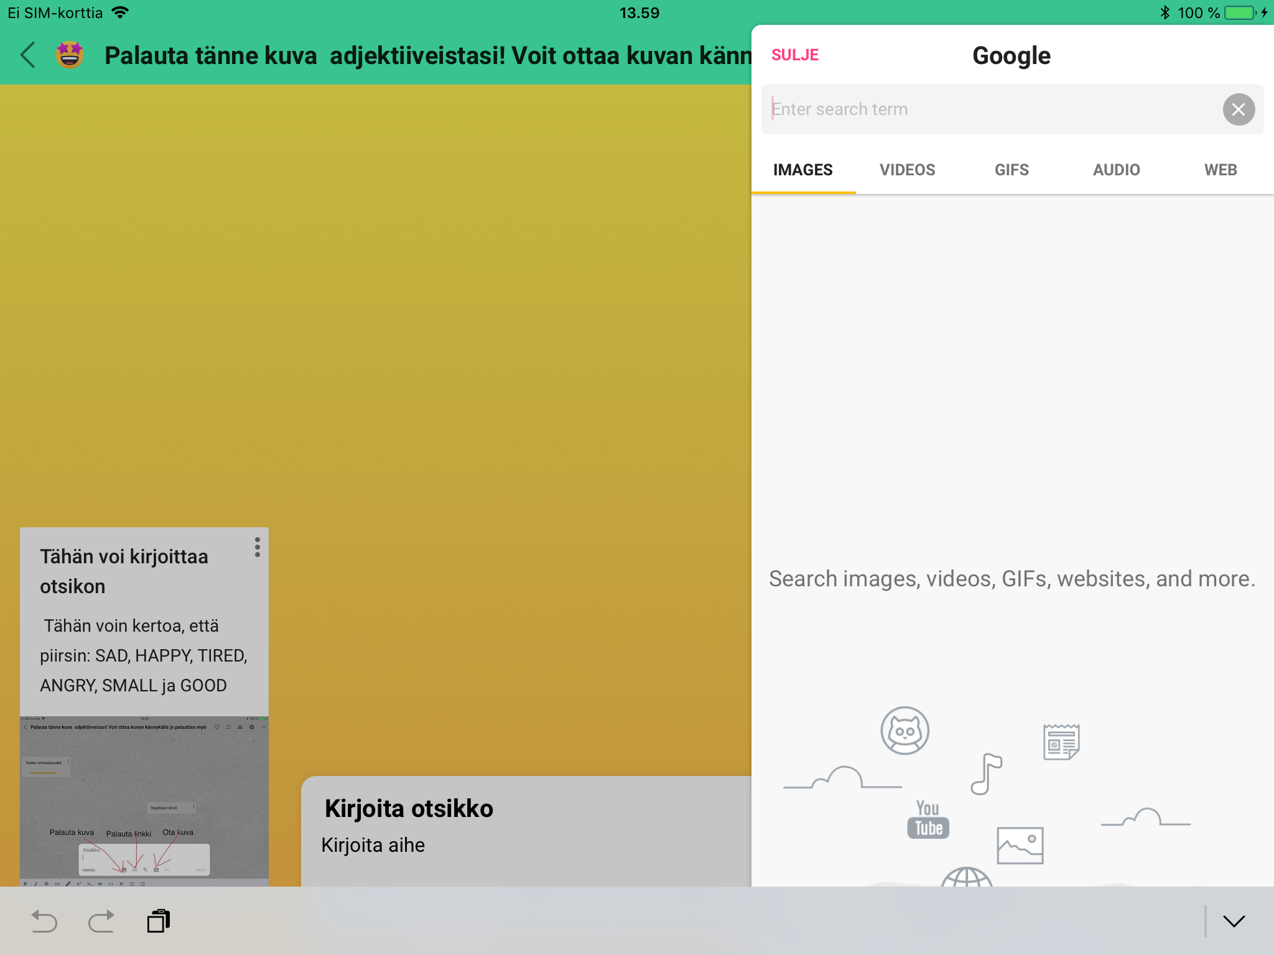Tap the back arrow in header
This screenshot has height=955, width=1274.
tap(27, 55)
